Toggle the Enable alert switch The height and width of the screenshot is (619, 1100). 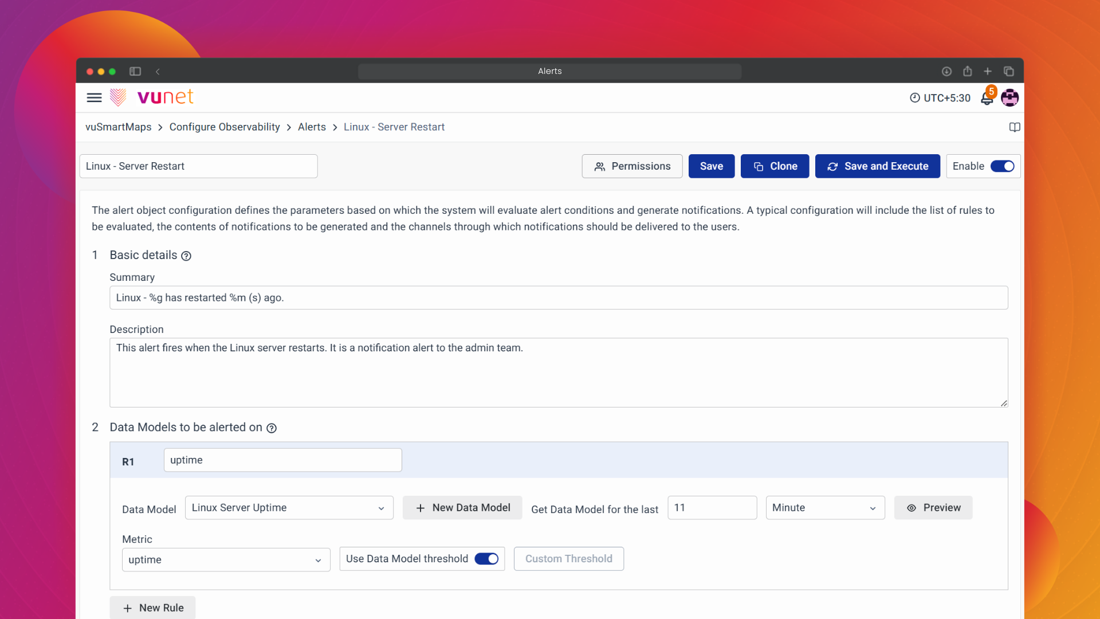point(1002,166)
